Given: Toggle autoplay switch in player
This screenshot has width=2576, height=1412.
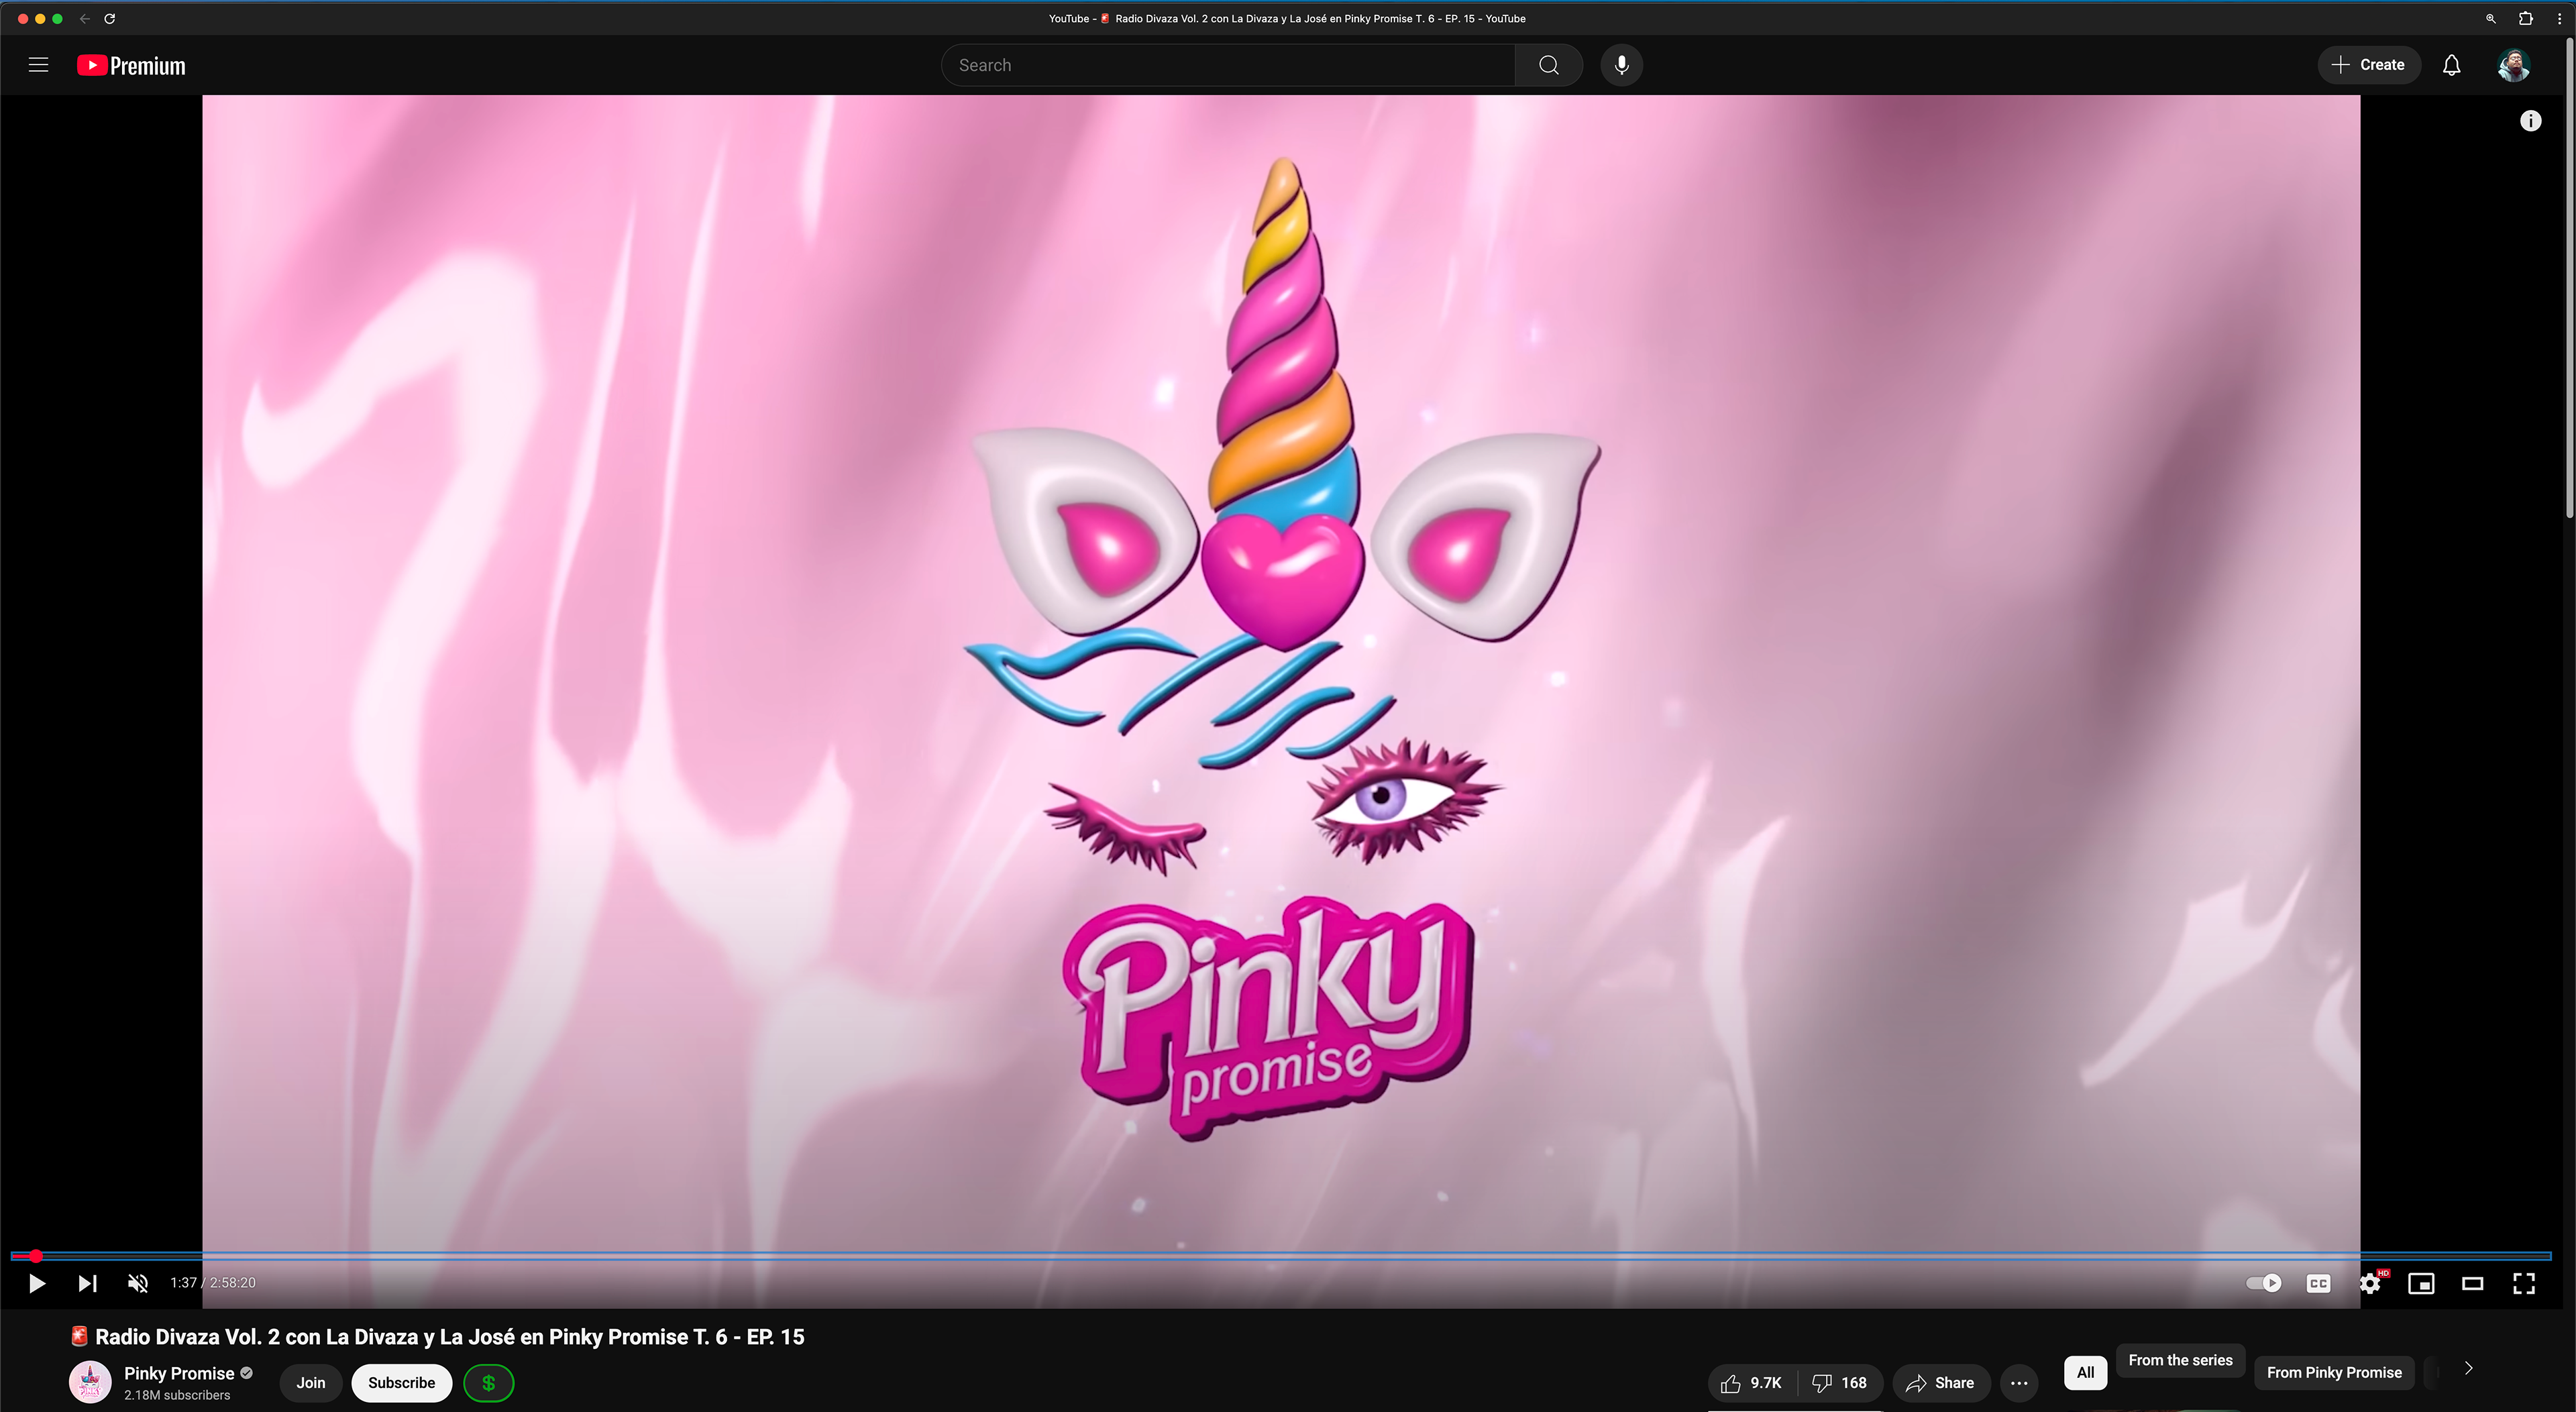Looking at the screenshot, I should pyautogui.click(x=2264, y=1283).
